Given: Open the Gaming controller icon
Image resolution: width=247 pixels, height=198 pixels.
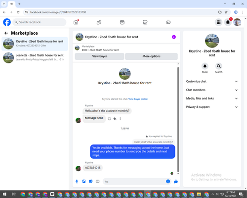Looking at the screenshot, I should click(x=168, y=22).
